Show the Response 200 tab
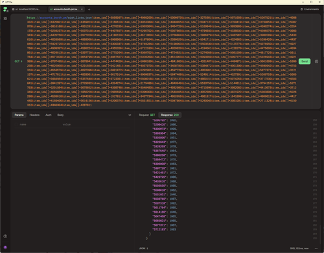The height and width of the screenshot is (253, 324). (x=170, y=115)
